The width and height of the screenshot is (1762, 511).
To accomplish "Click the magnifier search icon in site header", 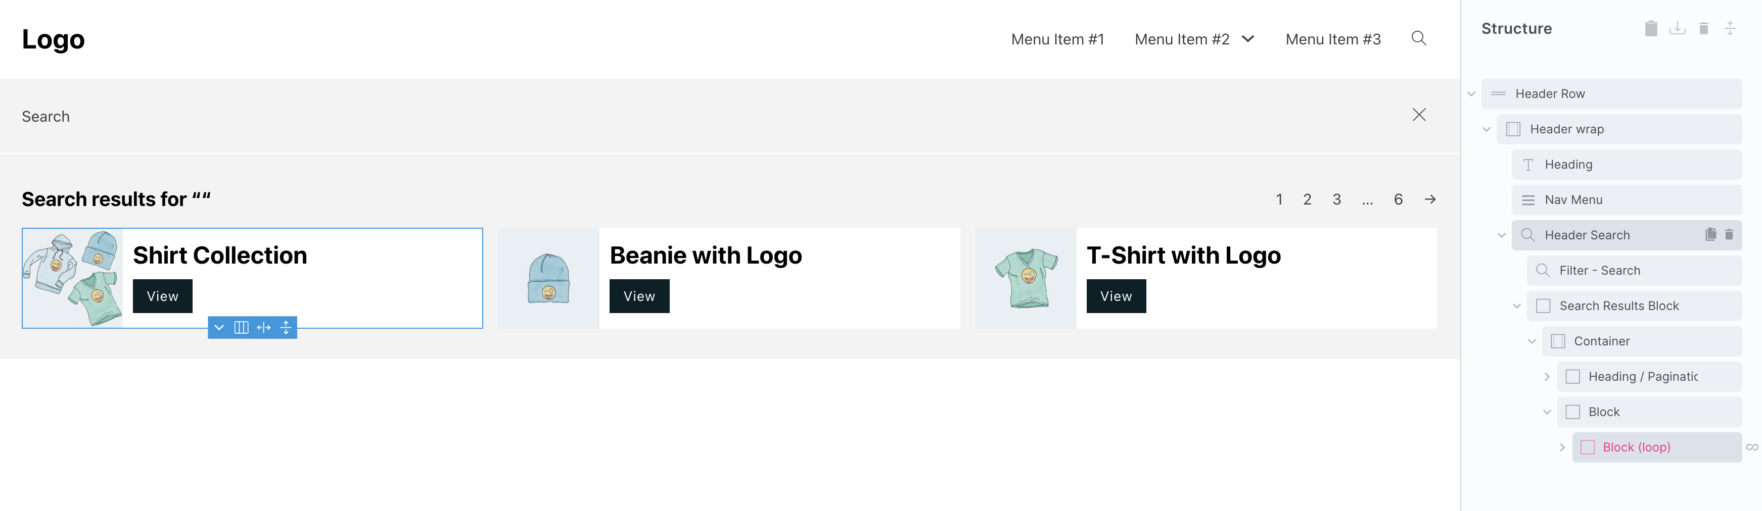I will tap(1419, 38).
